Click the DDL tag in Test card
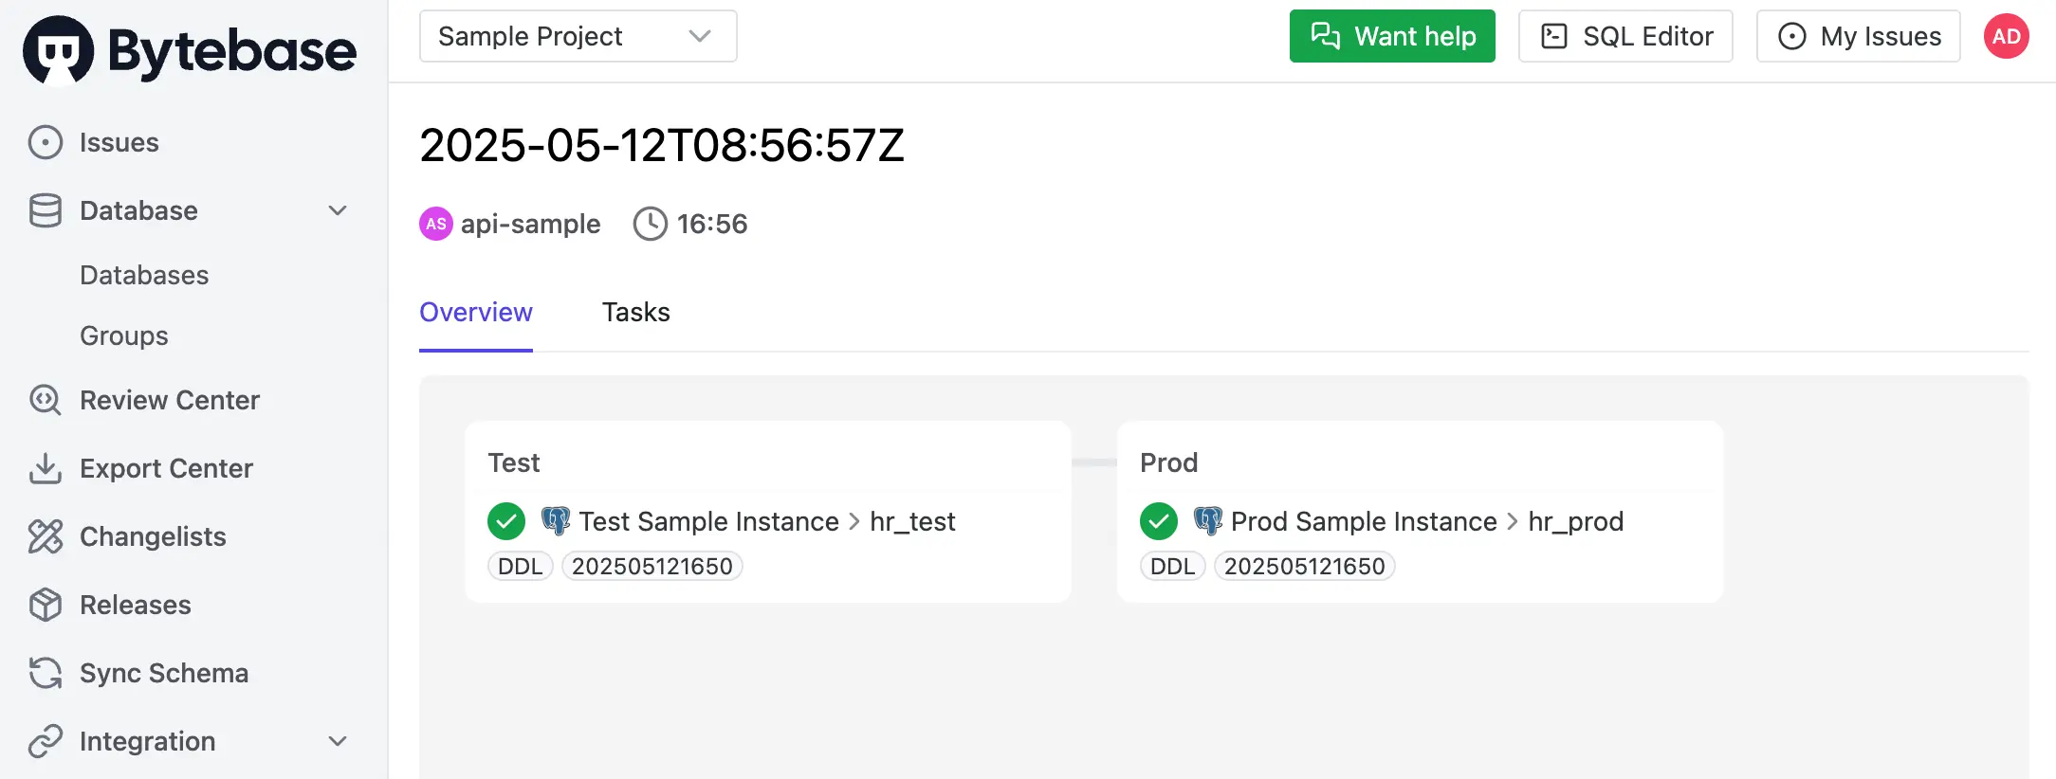The image size is (2056, 779). point(521,566)
